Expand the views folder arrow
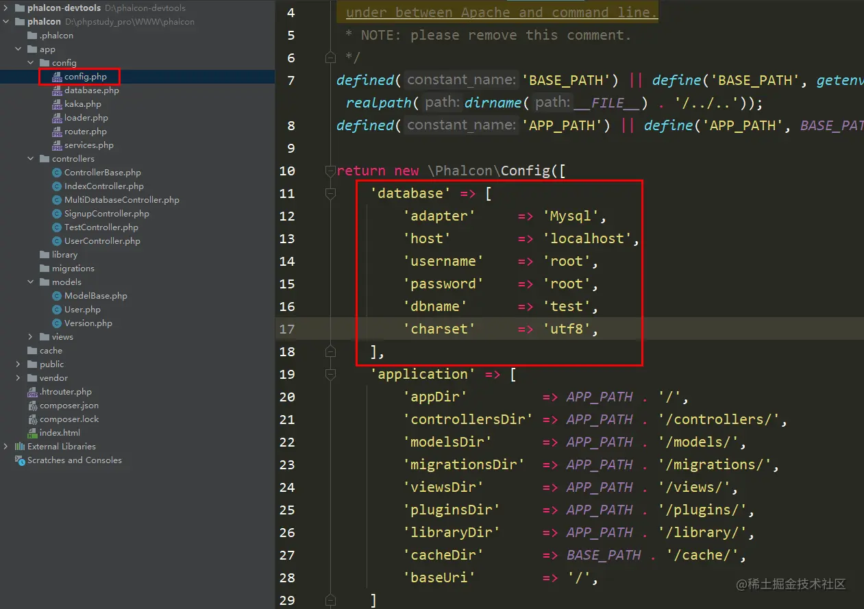The image size is (864, 609). tap(31, 337)
